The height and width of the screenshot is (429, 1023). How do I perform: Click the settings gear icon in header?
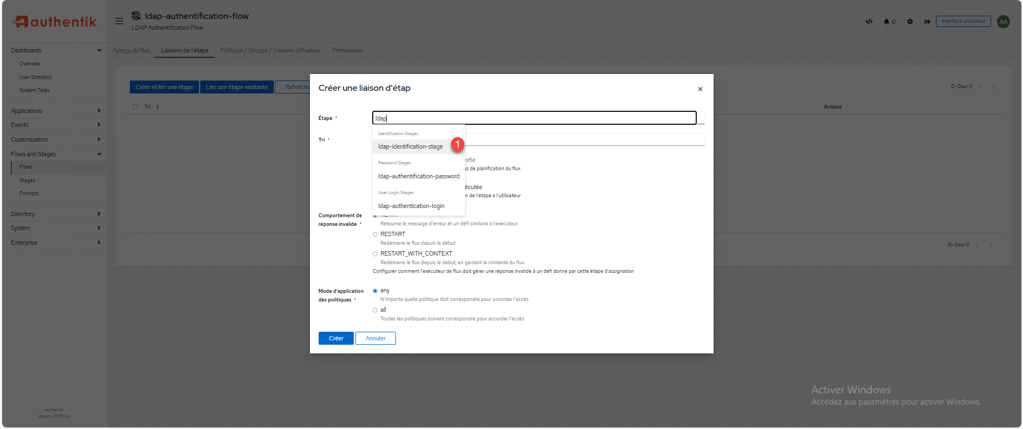coord(910,22)
